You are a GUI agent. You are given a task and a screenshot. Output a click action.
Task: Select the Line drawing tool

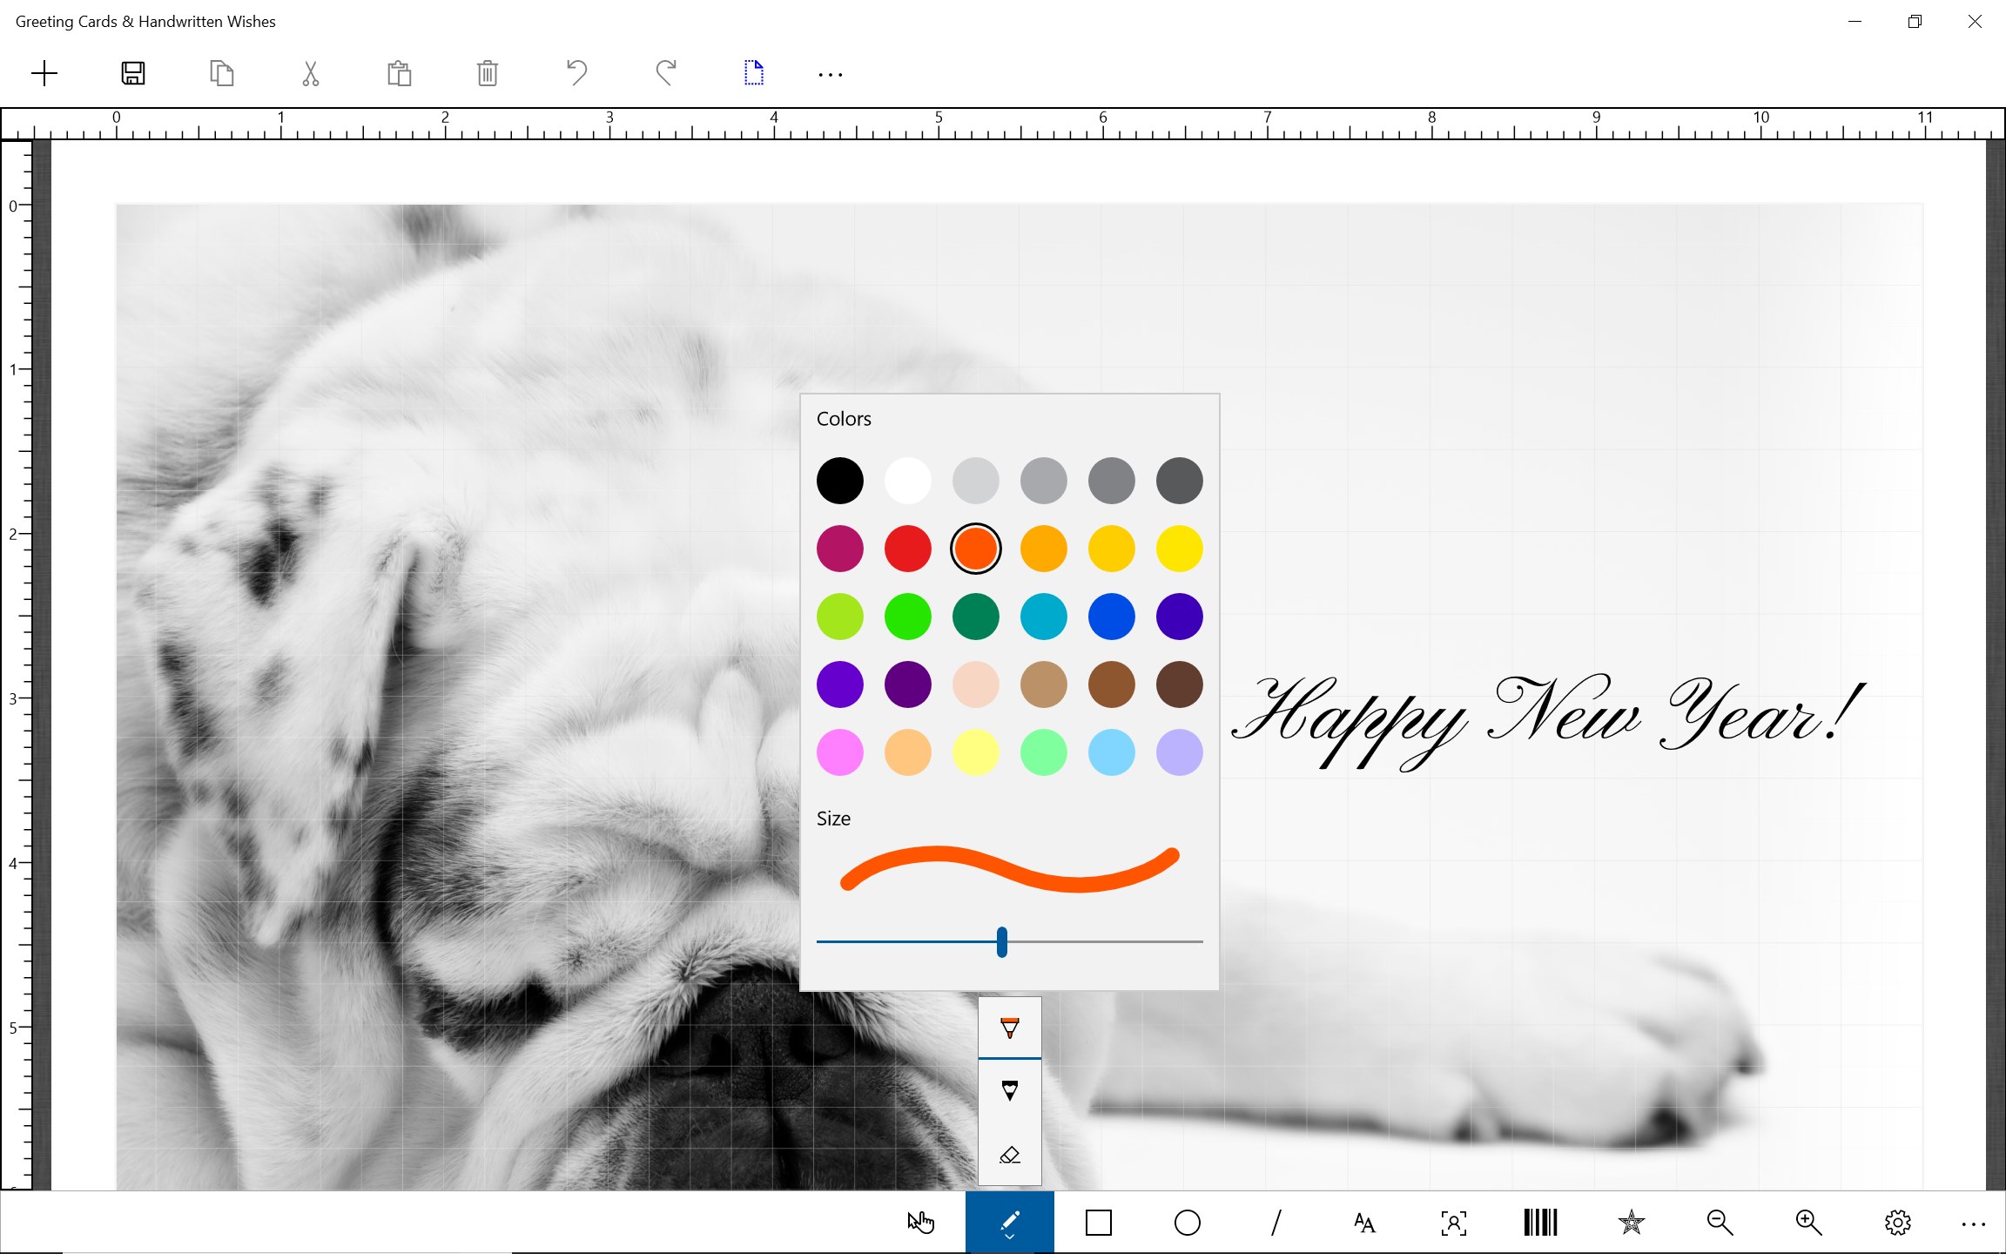tap(1275, 1222)
